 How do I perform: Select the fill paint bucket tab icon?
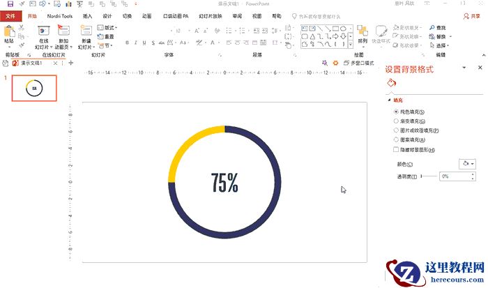click(391, 82)
